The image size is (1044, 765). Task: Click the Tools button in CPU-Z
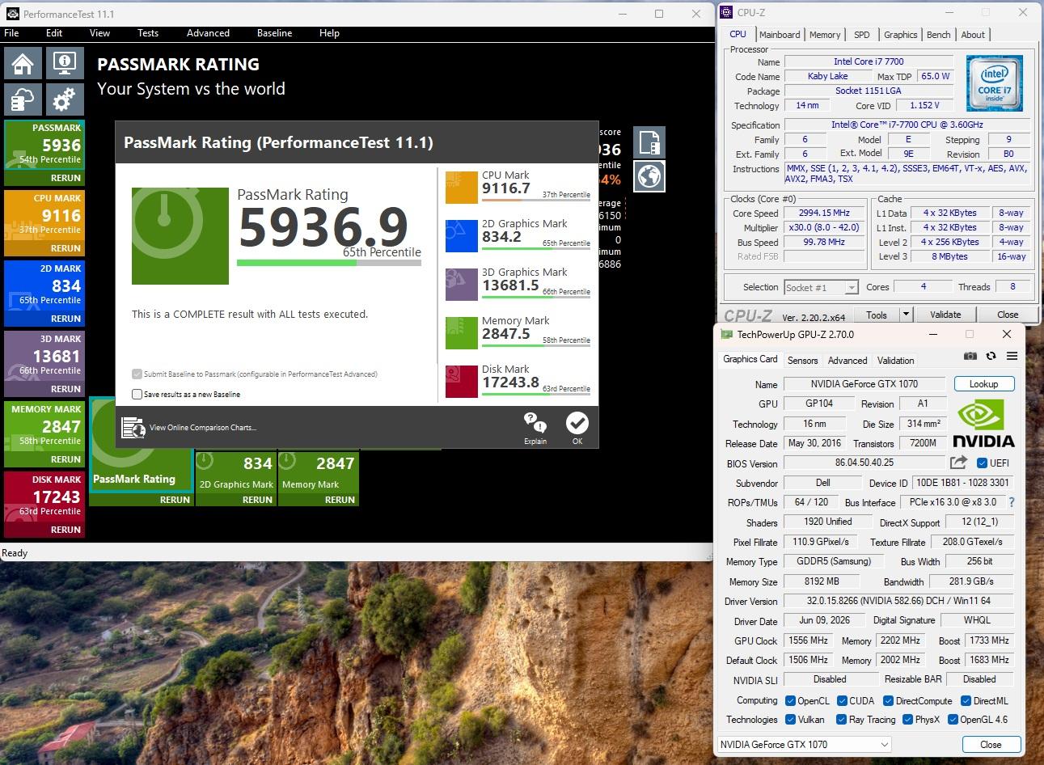[877, 315]
